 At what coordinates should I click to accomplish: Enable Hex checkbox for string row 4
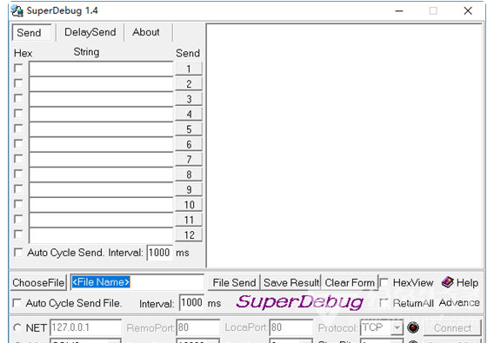click(x=18, y=114)
